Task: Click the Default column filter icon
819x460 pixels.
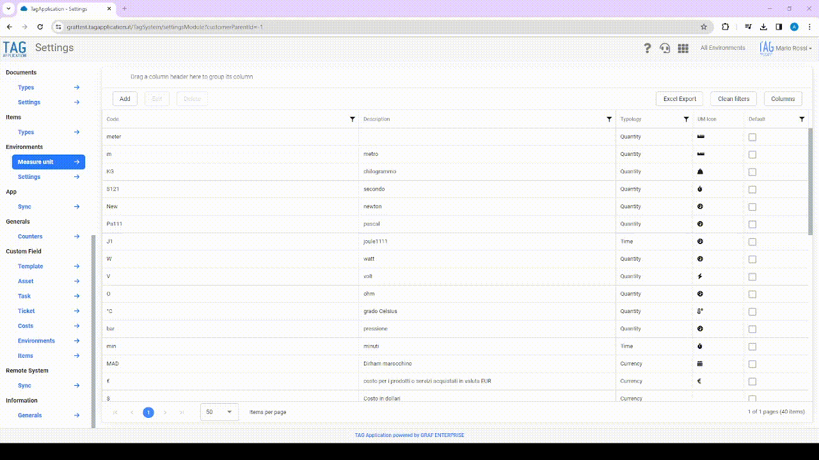Action: pyautogui.click(x=802, y=119)
